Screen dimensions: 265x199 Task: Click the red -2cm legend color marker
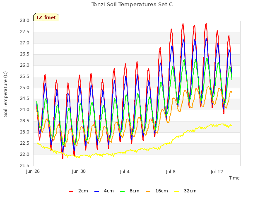[x=71, y=192]
